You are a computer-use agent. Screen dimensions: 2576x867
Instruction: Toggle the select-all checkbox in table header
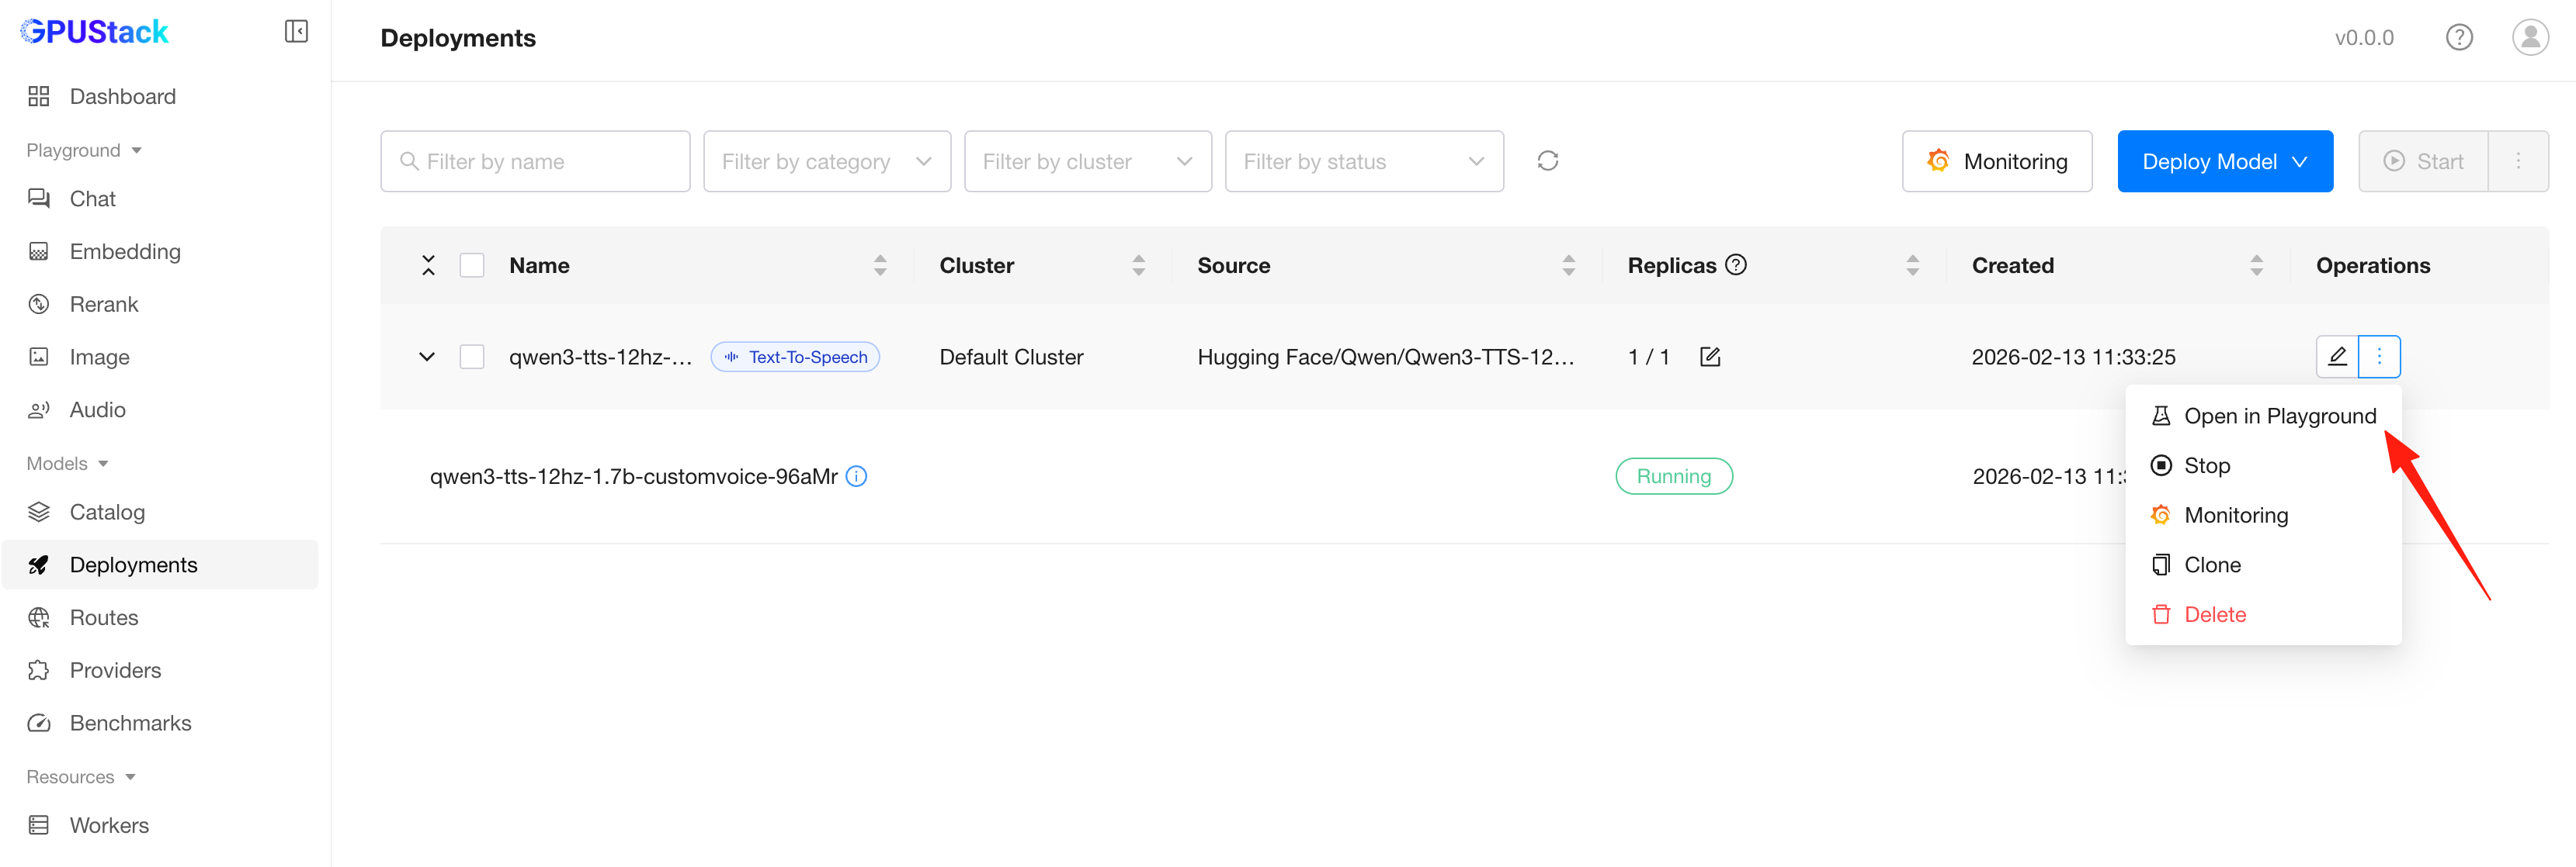472,266
